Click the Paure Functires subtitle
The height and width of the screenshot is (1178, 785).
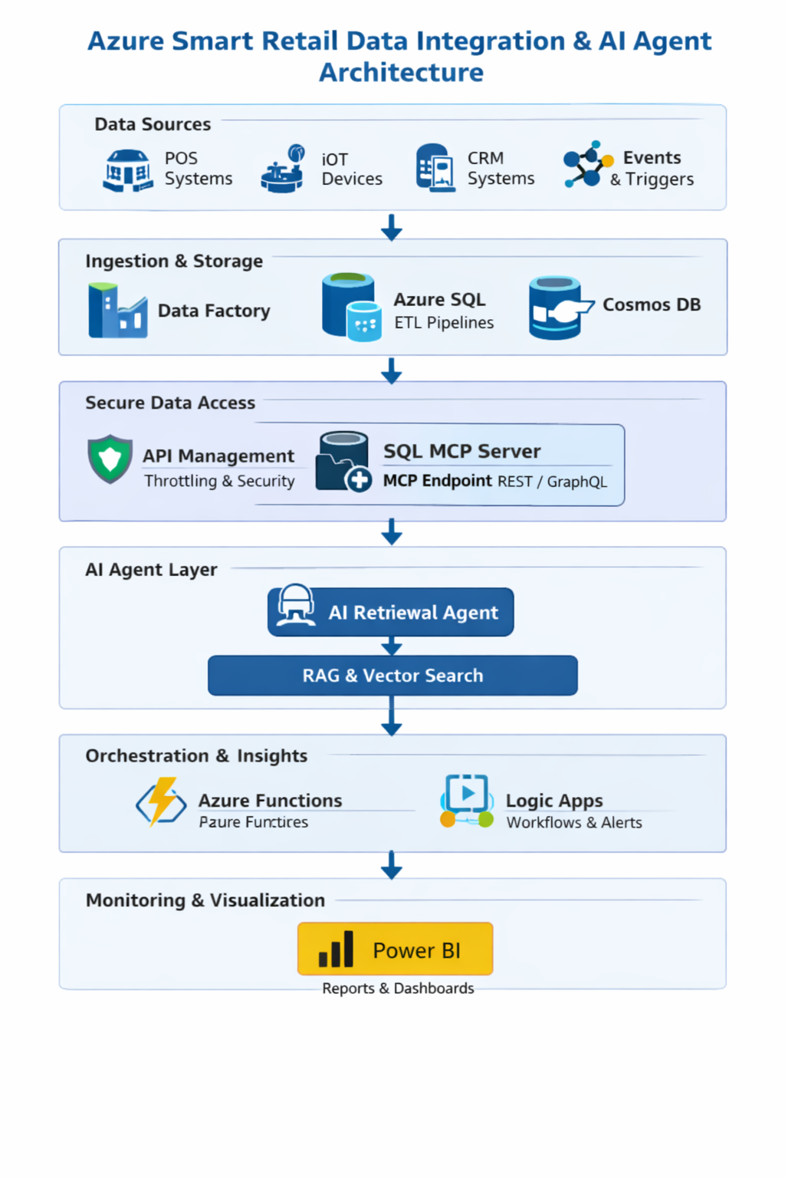point(254,822)
